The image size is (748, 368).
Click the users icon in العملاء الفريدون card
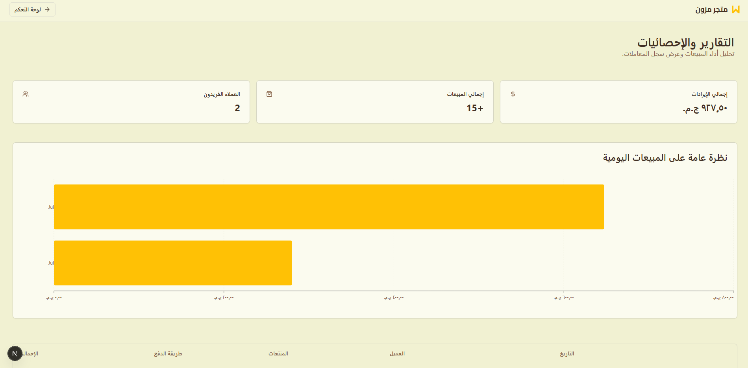pyautogui.click(x=26, y=94)
